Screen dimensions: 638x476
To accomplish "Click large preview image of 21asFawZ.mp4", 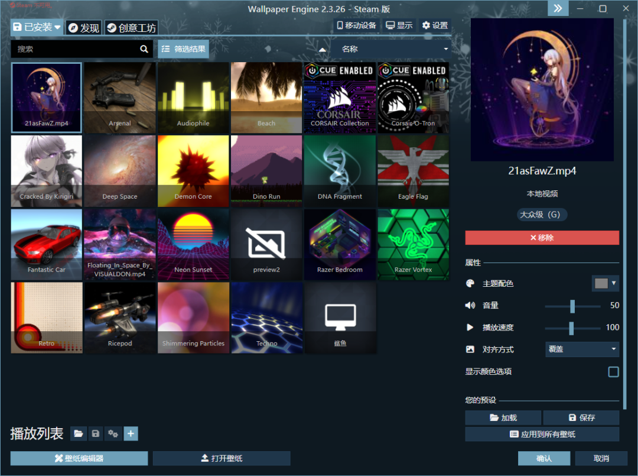I will coord(542,89).
